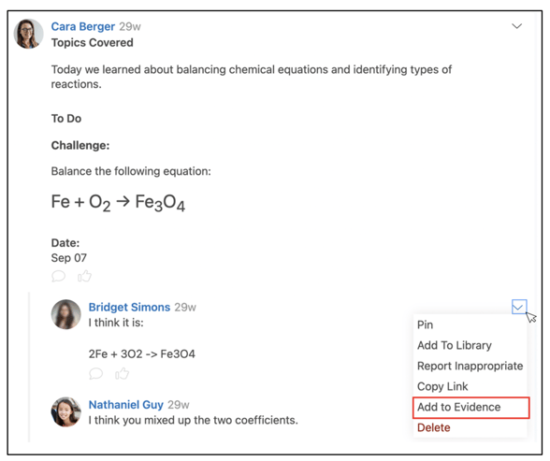Click comment icon under Bridget Simons' reply
This screenshot has height=461, width=550.
click(95, 373)
